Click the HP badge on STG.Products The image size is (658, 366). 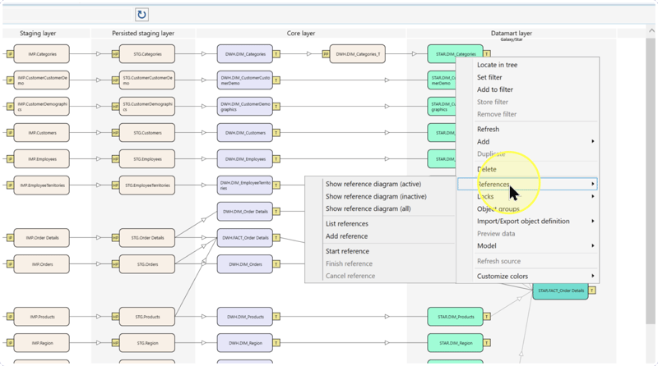point(115,317)
